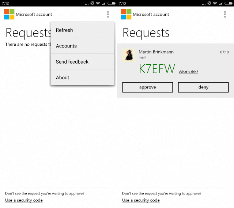Tap battery icon in left status bar
Image resolution: width=234 pixels, height=208 pixels.
tap(112, 3)
